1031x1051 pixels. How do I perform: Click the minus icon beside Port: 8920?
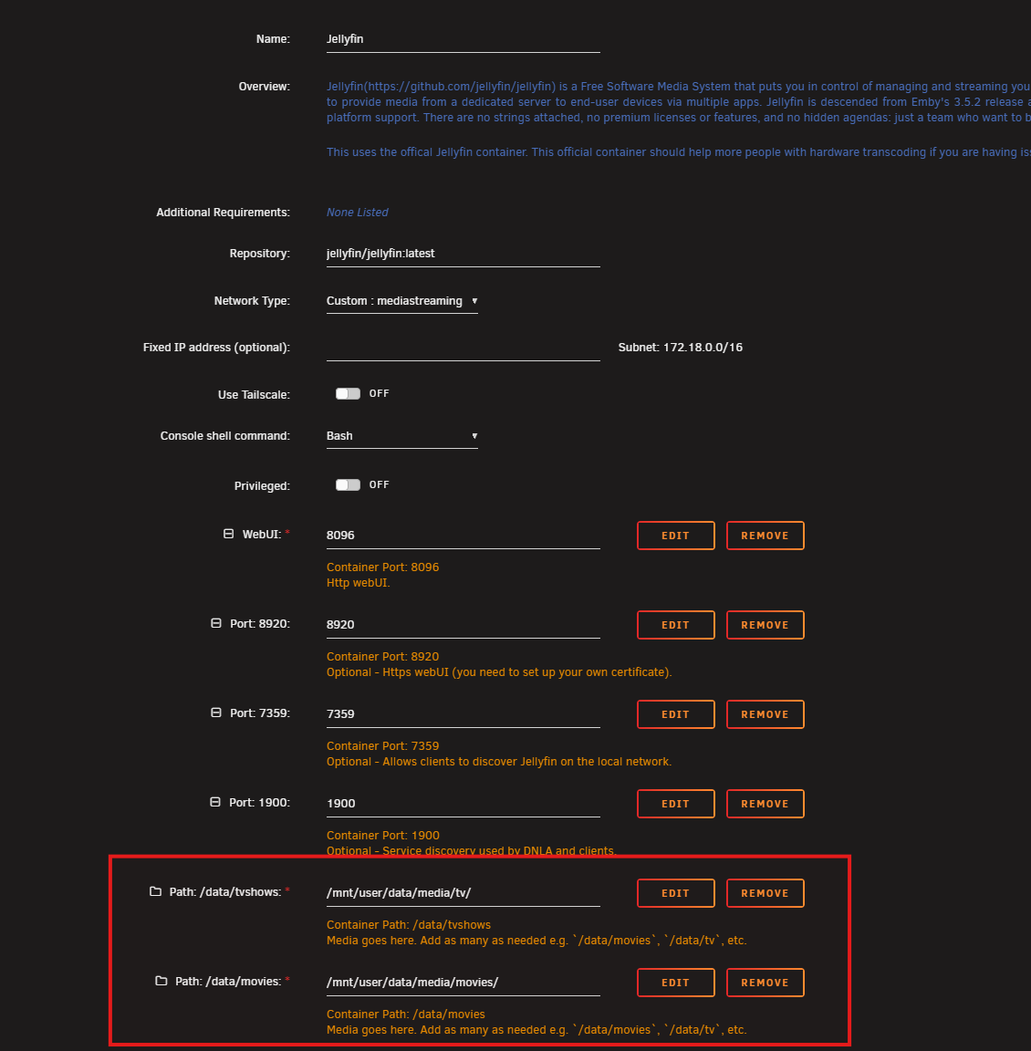pyautogui.click(x=216, y=623)
